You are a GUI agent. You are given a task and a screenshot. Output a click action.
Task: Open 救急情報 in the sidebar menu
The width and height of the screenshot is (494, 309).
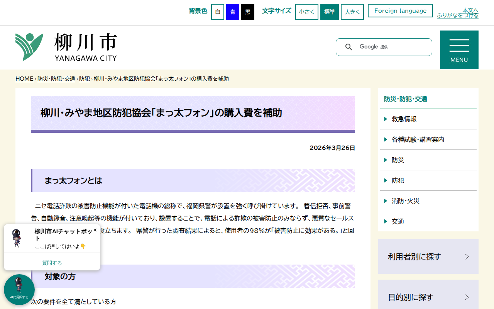(428, 119)
